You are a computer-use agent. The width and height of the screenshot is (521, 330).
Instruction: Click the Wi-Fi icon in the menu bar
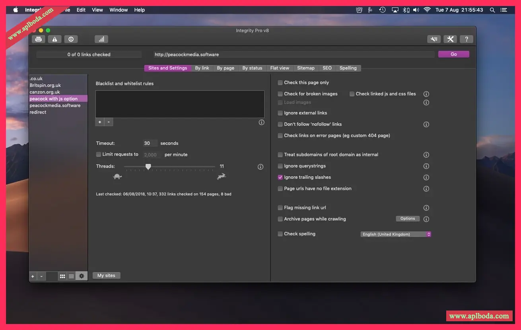point(427,10)
